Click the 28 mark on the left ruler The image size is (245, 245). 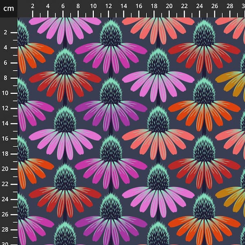tap(6, 229)
